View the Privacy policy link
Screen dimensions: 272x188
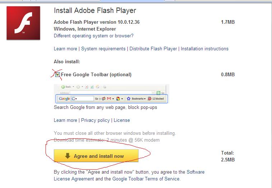coord(95,120)
